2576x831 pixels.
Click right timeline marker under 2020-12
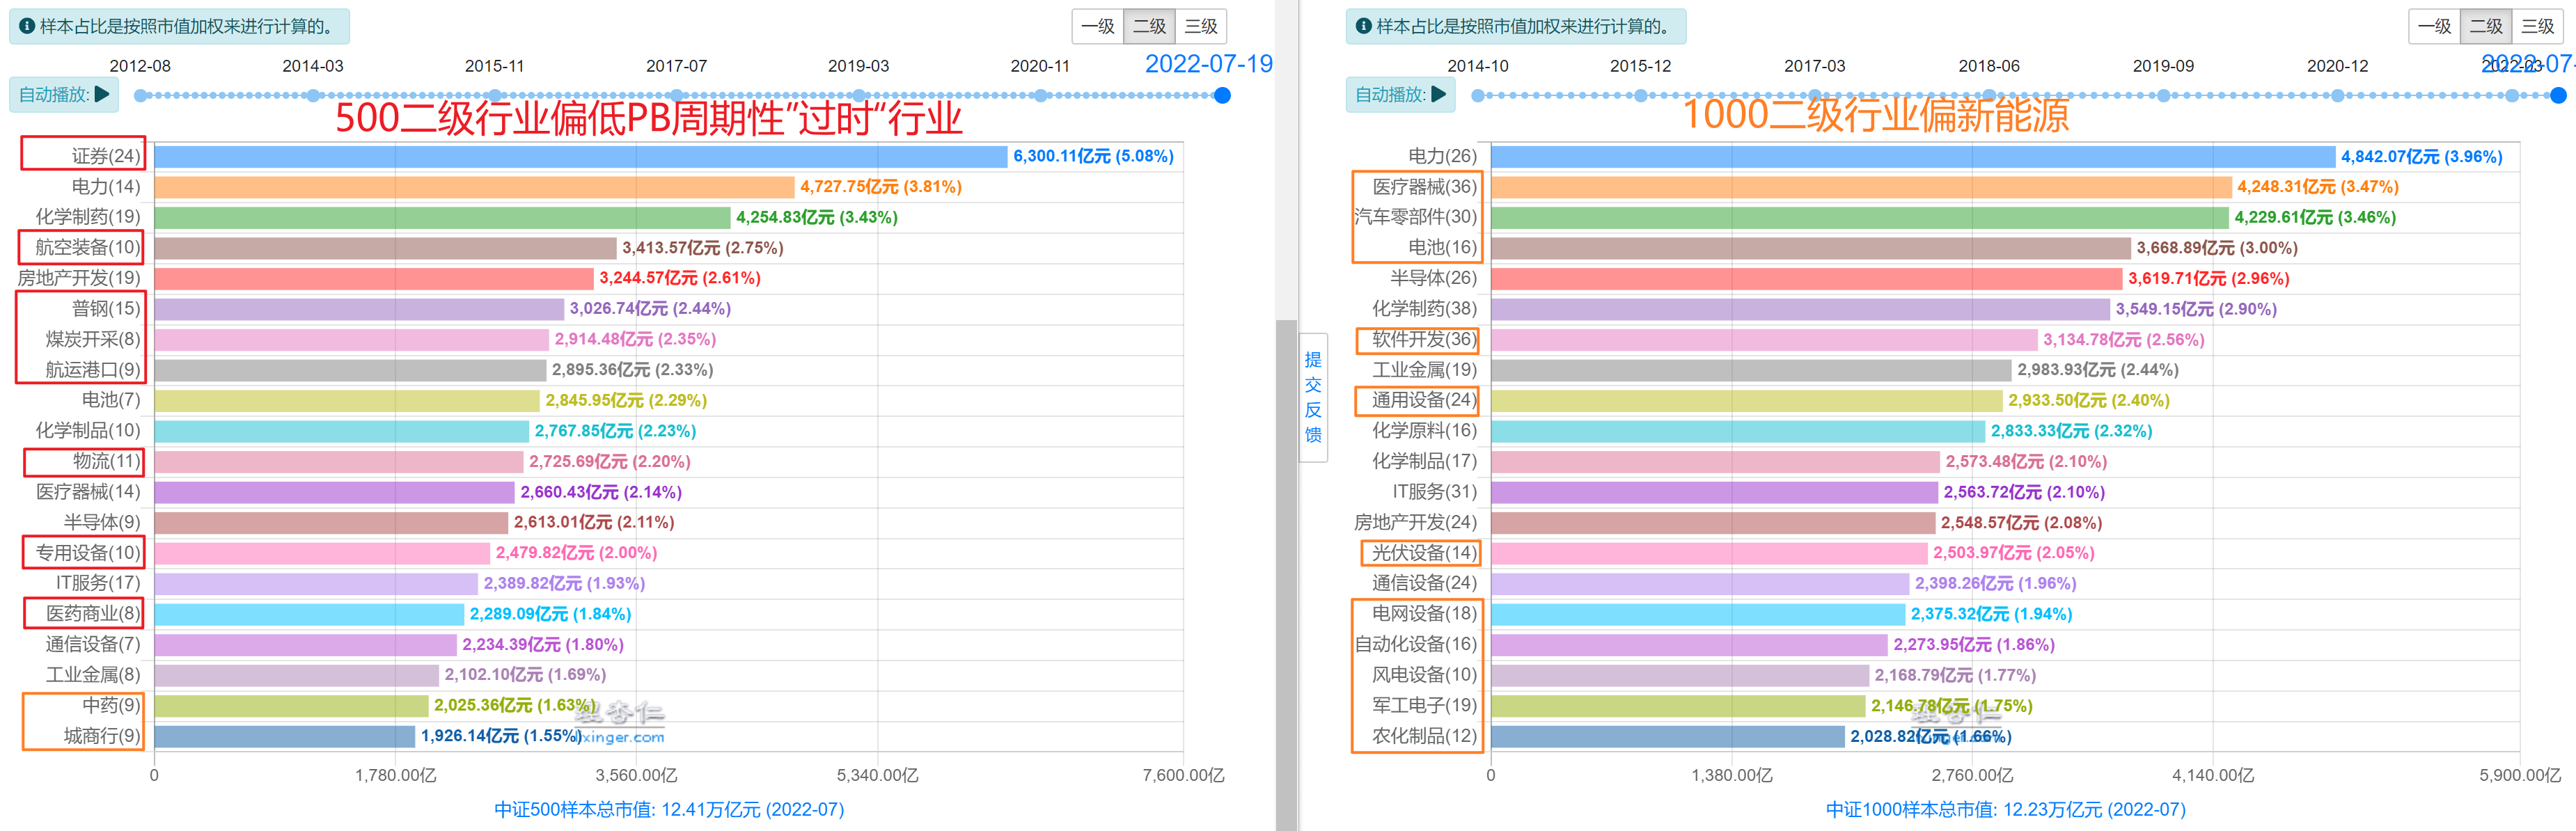[x=2337, y=96]
